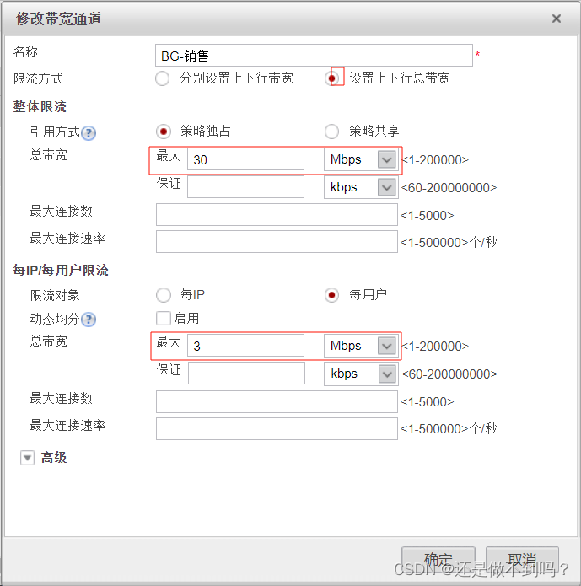Click the overall 最大连接数 input field

277,215
